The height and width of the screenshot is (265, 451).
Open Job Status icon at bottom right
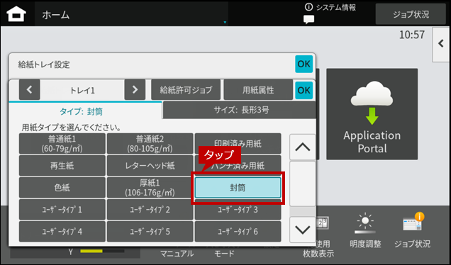pos(412,231)
